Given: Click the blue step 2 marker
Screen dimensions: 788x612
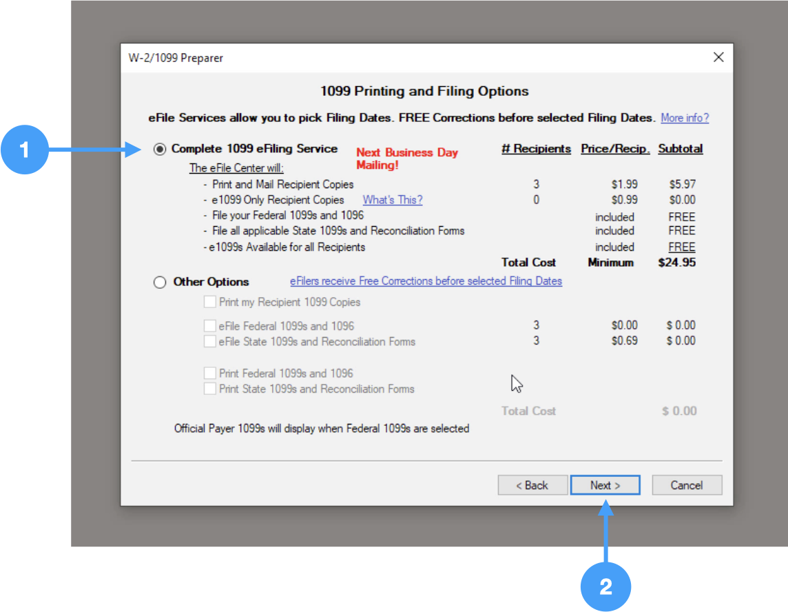Looking at the screenshot, I should coord(605,586).
